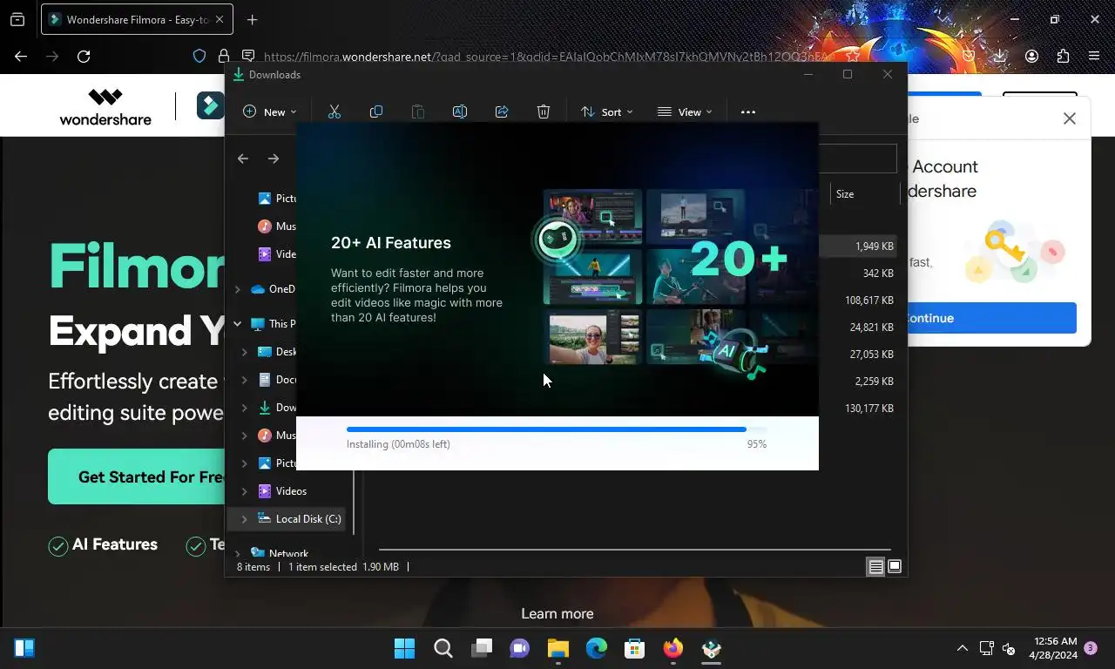
Task: Open Firefox extensions puzzle icon
Action: click(1063, 57)
